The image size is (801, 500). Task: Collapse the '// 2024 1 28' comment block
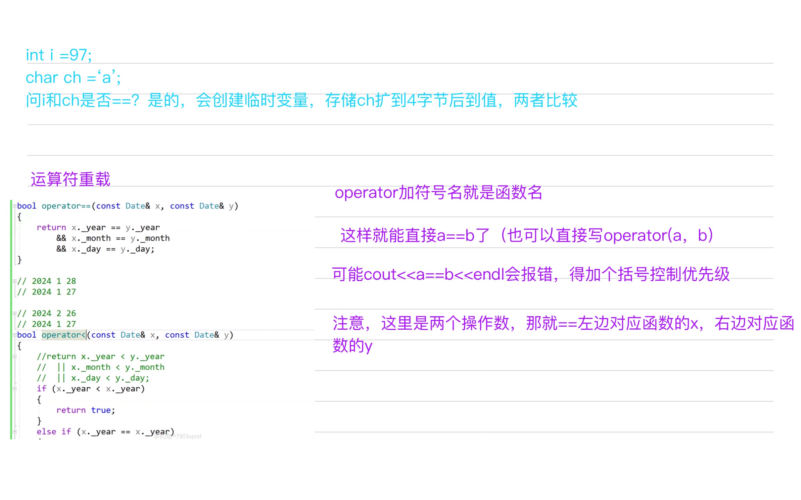[x=14, y=281]
